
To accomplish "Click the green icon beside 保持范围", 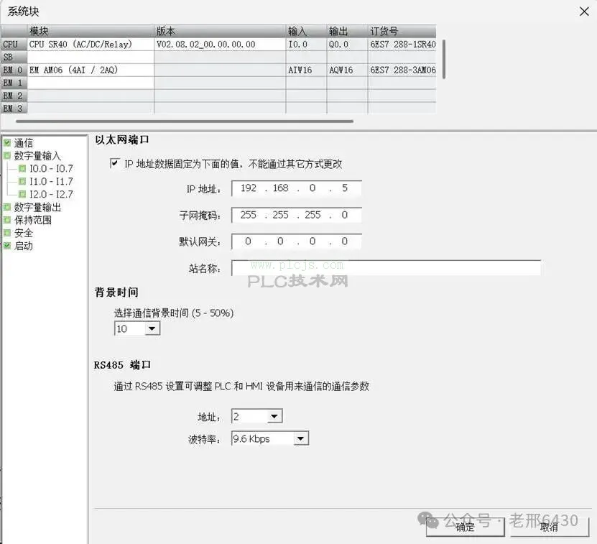I will coord(7,220).
